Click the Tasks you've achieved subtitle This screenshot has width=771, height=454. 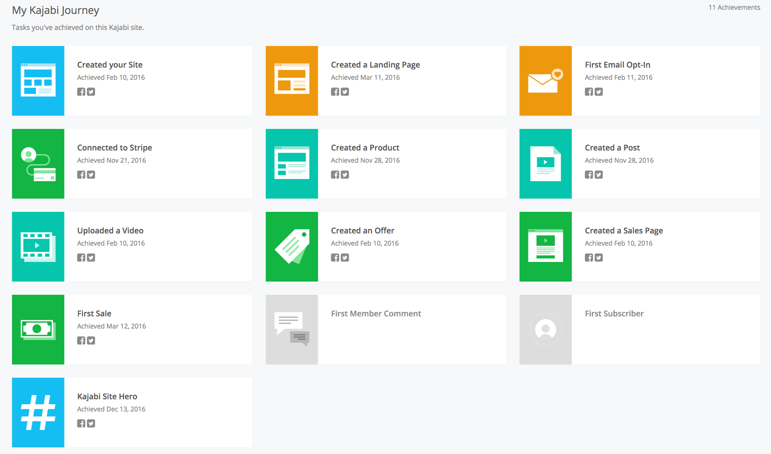[x=78, y=28]
